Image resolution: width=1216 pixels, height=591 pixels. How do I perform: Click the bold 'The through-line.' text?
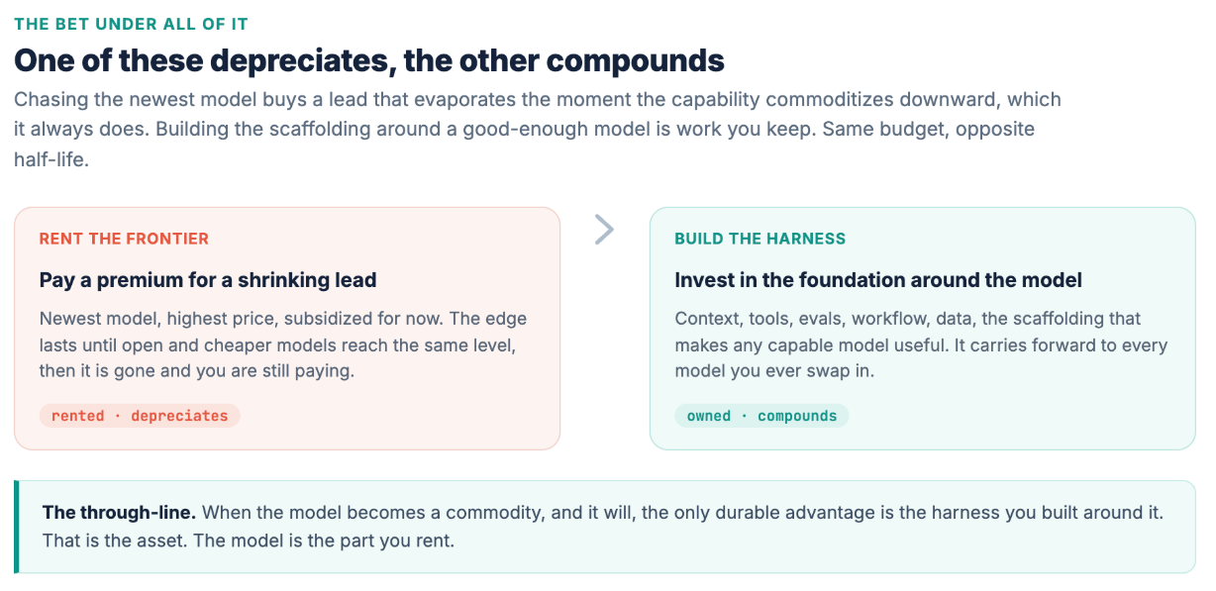click(x=119, y=513)
